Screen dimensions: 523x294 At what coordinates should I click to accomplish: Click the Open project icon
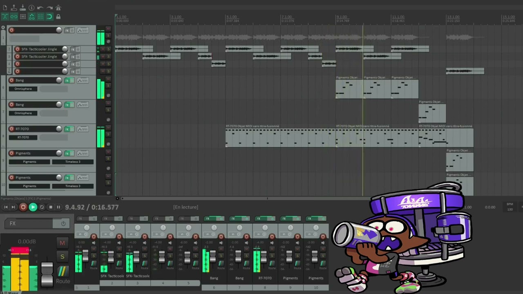coord(13,8)
